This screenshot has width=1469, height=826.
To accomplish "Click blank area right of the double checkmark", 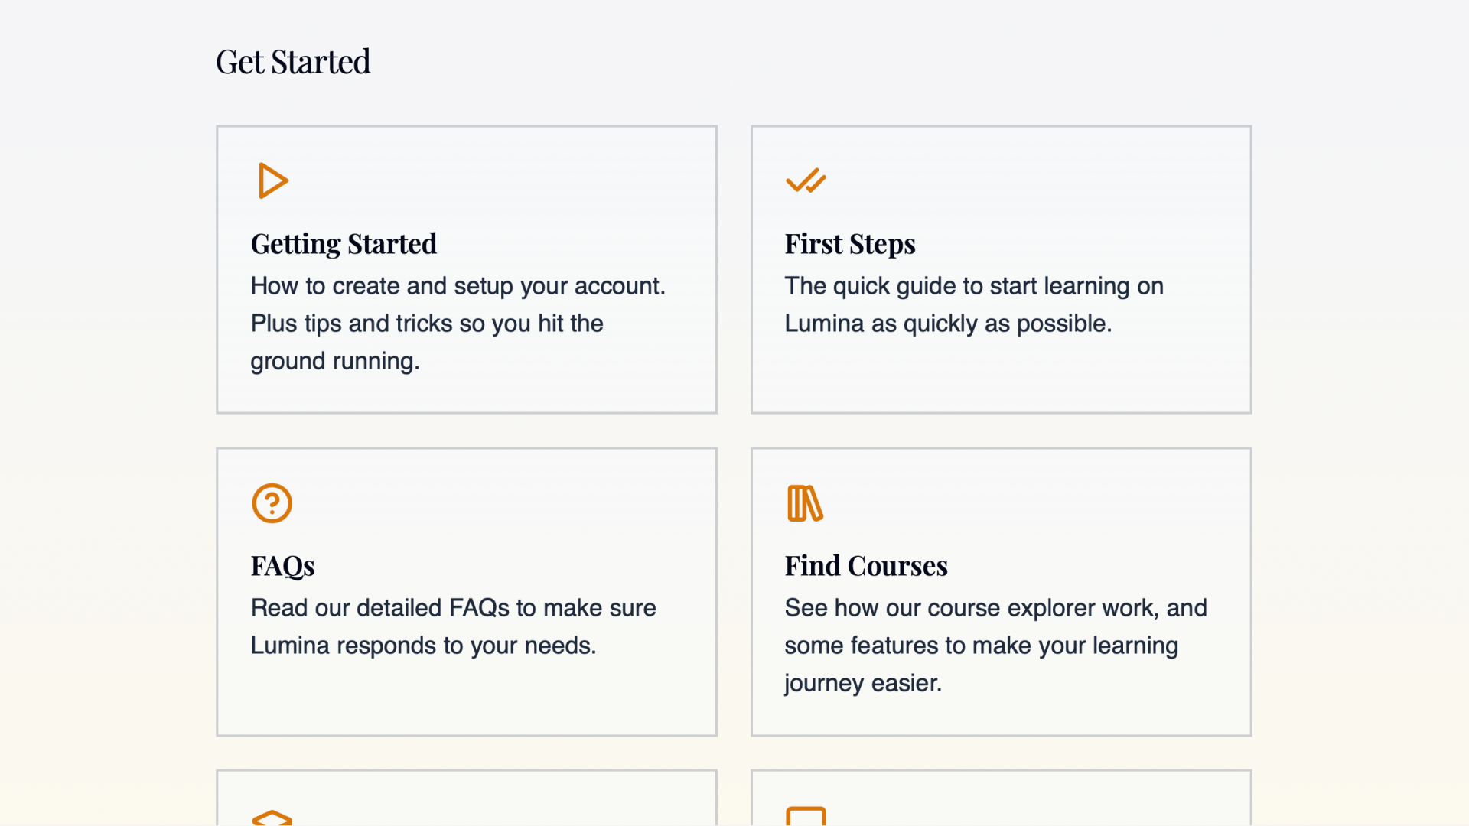I will 1033,181.
